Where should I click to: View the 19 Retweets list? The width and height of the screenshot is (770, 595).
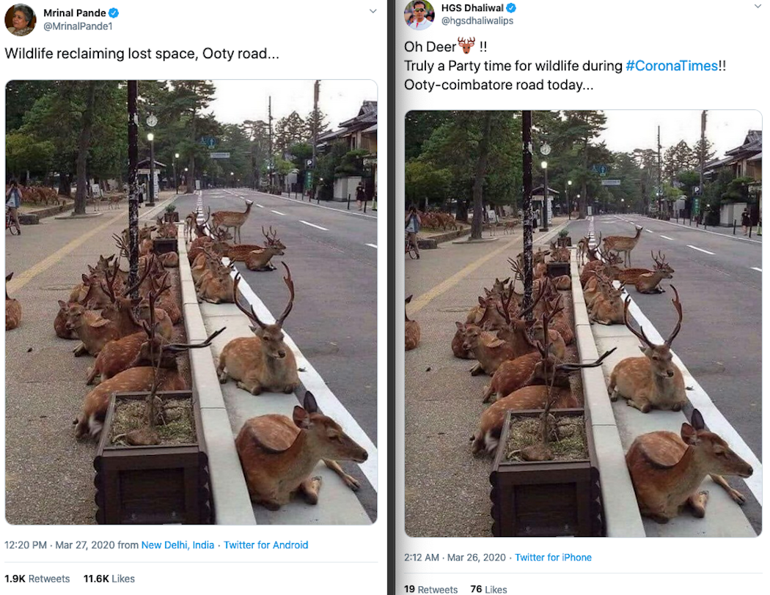coord(430,589)
